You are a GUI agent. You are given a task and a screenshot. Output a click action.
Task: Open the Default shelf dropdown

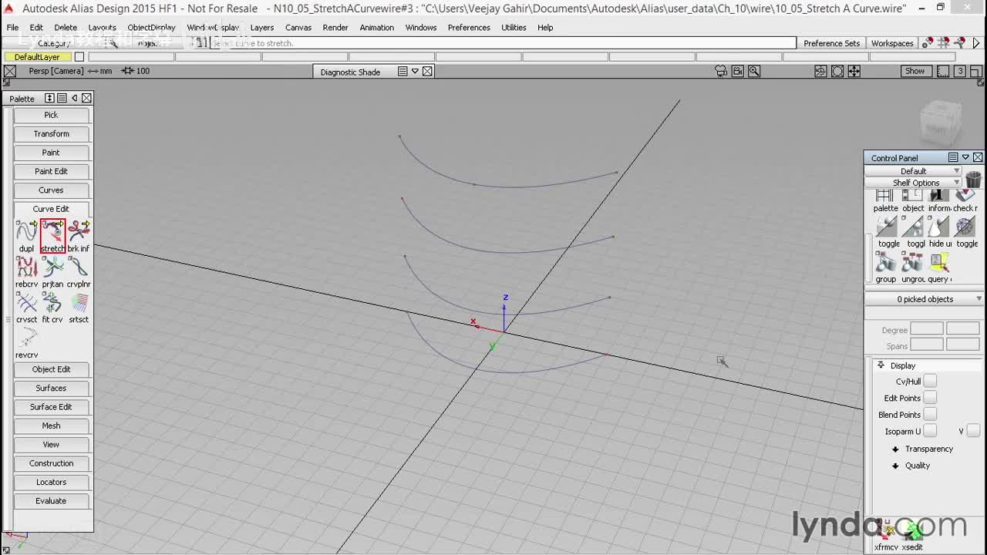coord(914,171)
